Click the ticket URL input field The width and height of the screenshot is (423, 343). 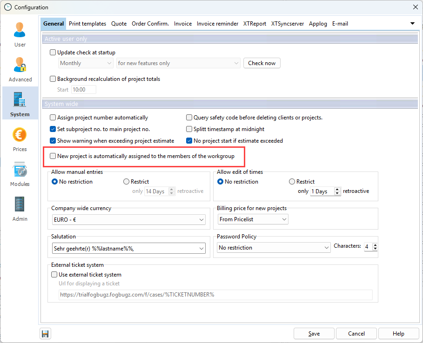215,295
